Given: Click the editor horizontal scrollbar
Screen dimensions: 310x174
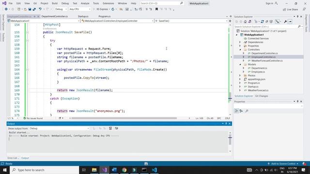Looking at the screenshot, I should pos(124,118).
